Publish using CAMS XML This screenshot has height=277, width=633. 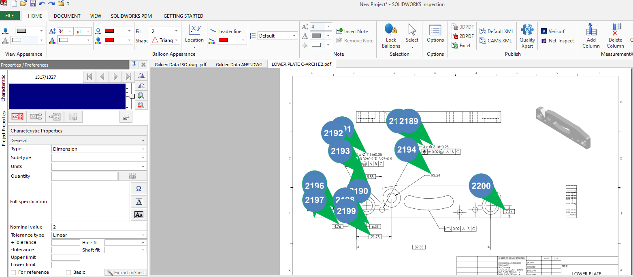[x=496, y=40]
